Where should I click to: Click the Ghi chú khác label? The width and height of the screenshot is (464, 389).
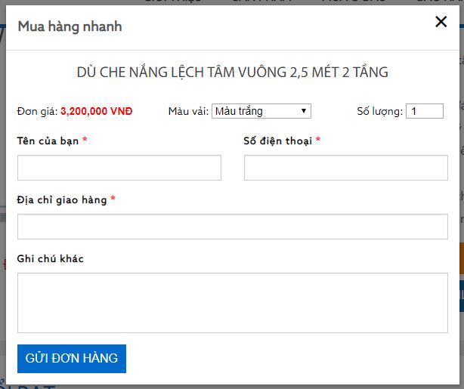[x=51, y=259]
